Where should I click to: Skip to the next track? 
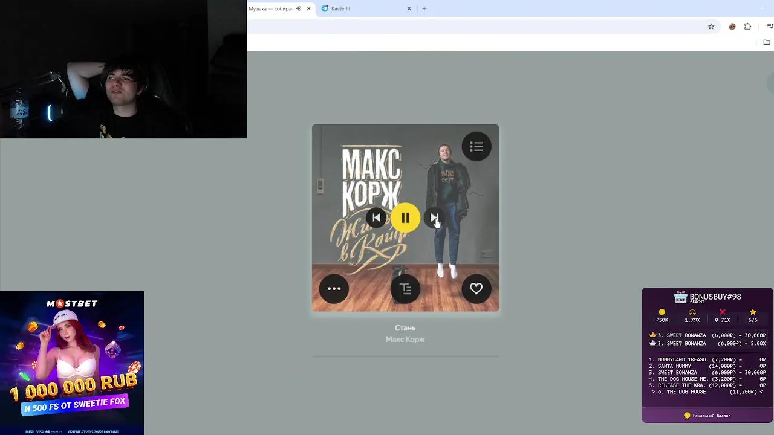coord(434,218)
